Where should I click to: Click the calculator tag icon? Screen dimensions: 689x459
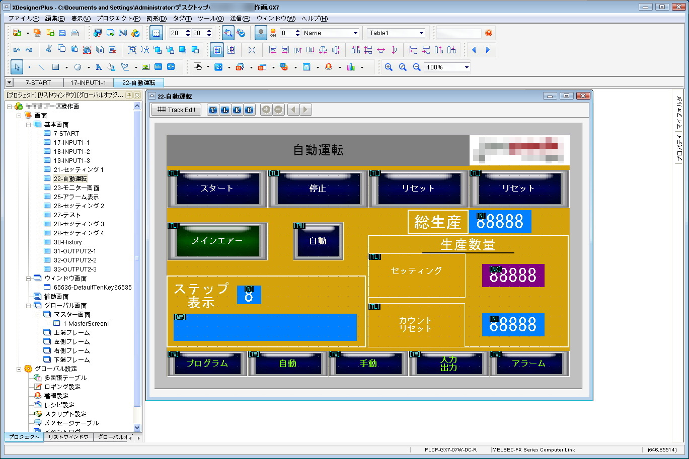[x=307, y=67]
